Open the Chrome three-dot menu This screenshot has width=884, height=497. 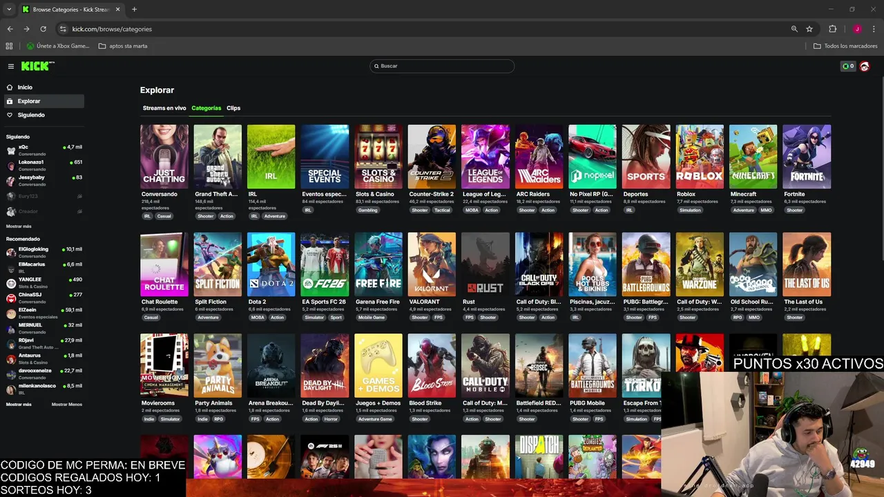[874, 29]
